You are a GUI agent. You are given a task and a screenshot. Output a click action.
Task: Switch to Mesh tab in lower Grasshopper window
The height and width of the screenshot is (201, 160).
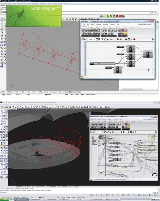tap(127, 121)
